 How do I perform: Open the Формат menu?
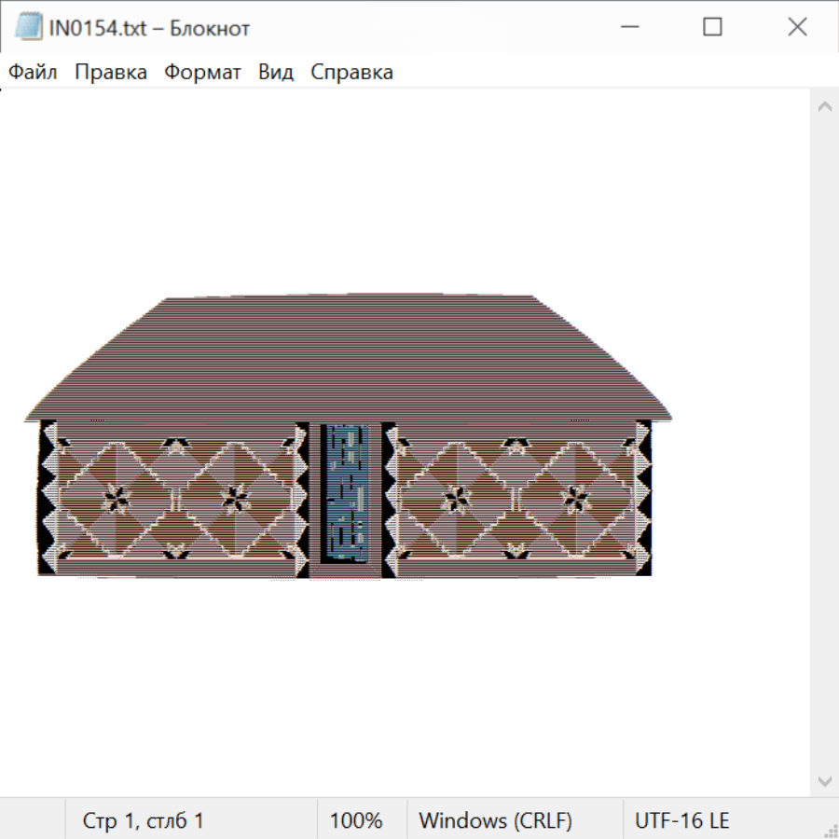pos(202,73)
